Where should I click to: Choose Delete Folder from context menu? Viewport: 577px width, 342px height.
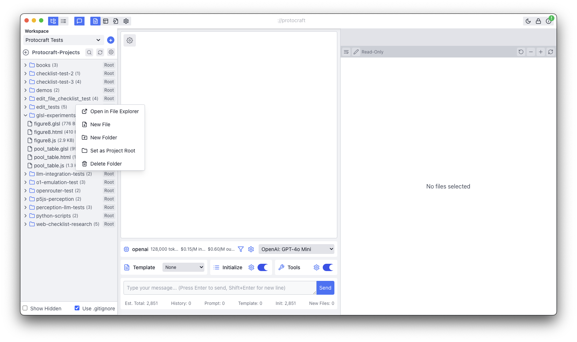click(x=106, y=164)
